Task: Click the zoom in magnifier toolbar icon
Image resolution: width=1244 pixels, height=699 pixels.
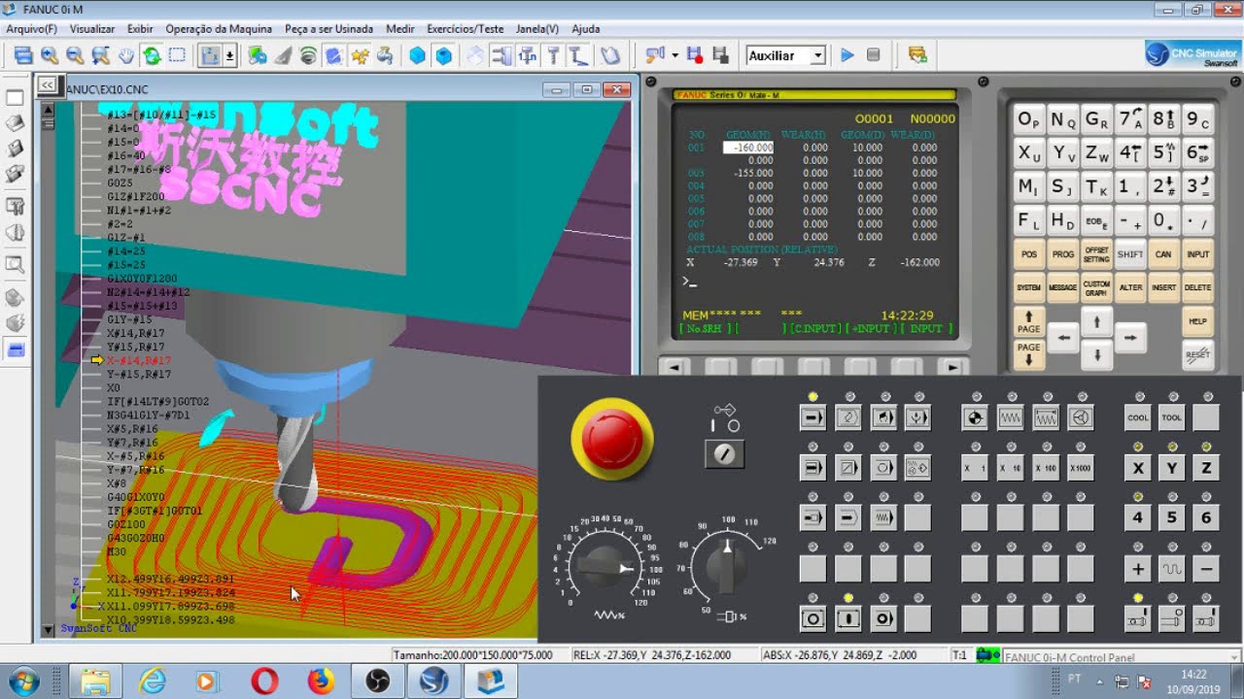Action: pos(49,55)
